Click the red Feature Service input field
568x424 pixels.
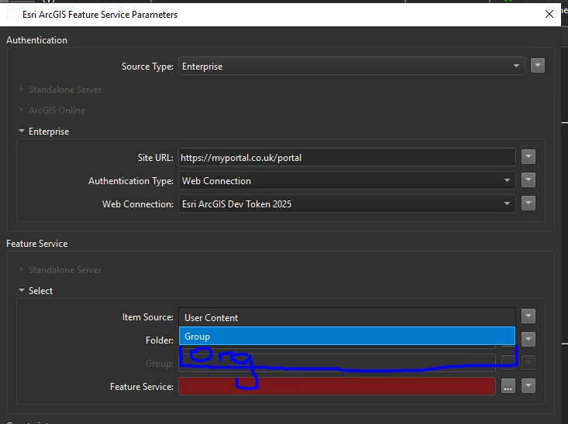click(337, 386)
